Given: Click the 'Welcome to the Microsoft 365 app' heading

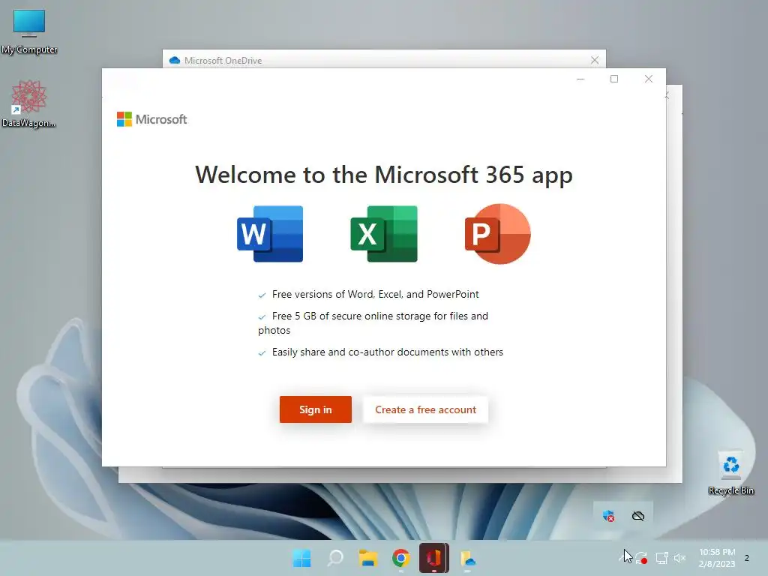Looking at the screenshot, I should click(x=384, y=175).
